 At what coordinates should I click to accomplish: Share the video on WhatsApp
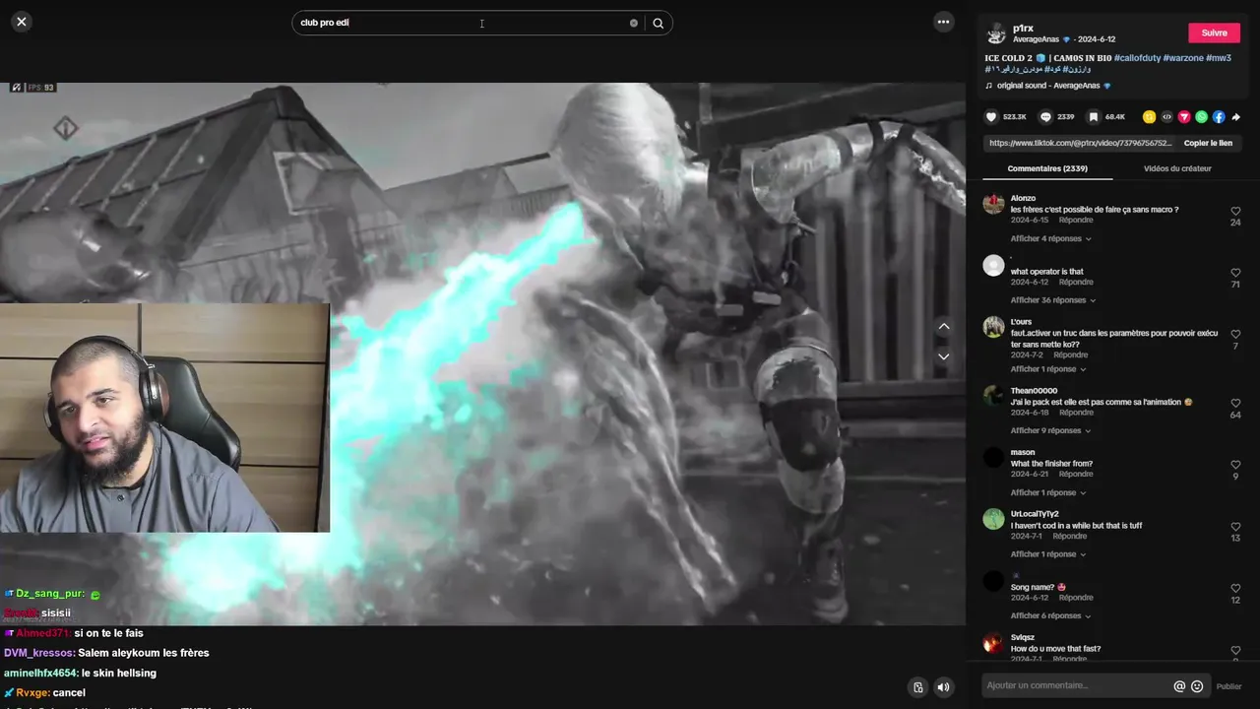point(1201,116)
